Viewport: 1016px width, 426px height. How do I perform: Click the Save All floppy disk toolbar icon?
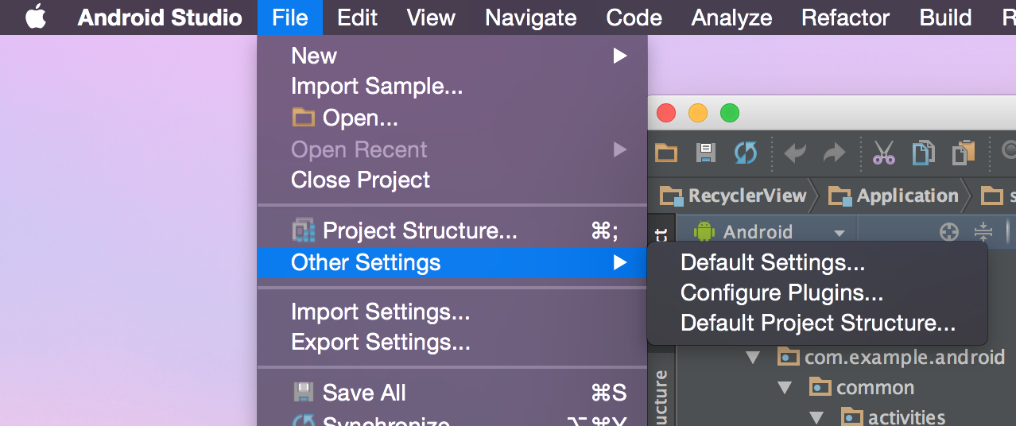click(x=705, y=153)
